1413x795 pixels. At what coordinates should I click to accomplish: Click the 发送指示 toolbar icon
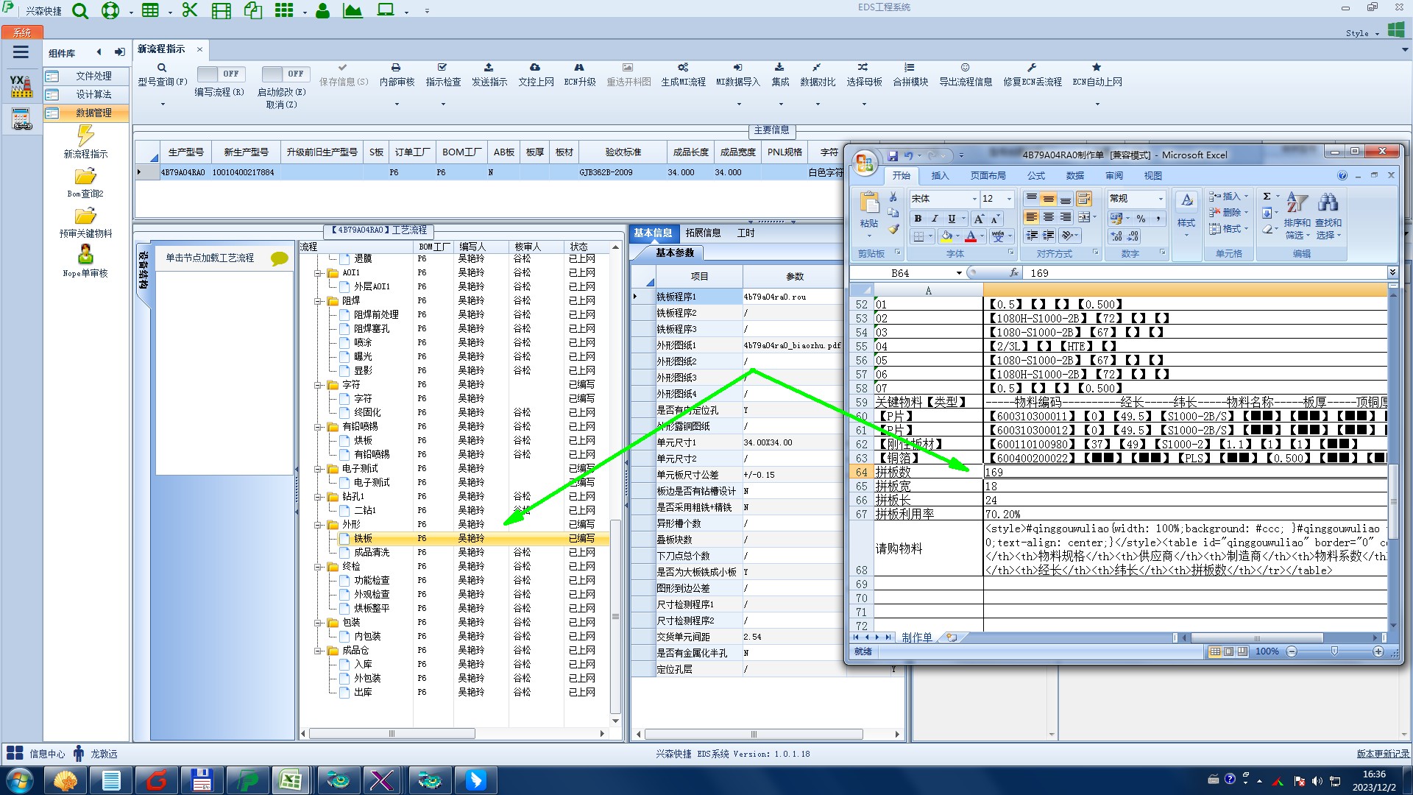coord(489,68)
